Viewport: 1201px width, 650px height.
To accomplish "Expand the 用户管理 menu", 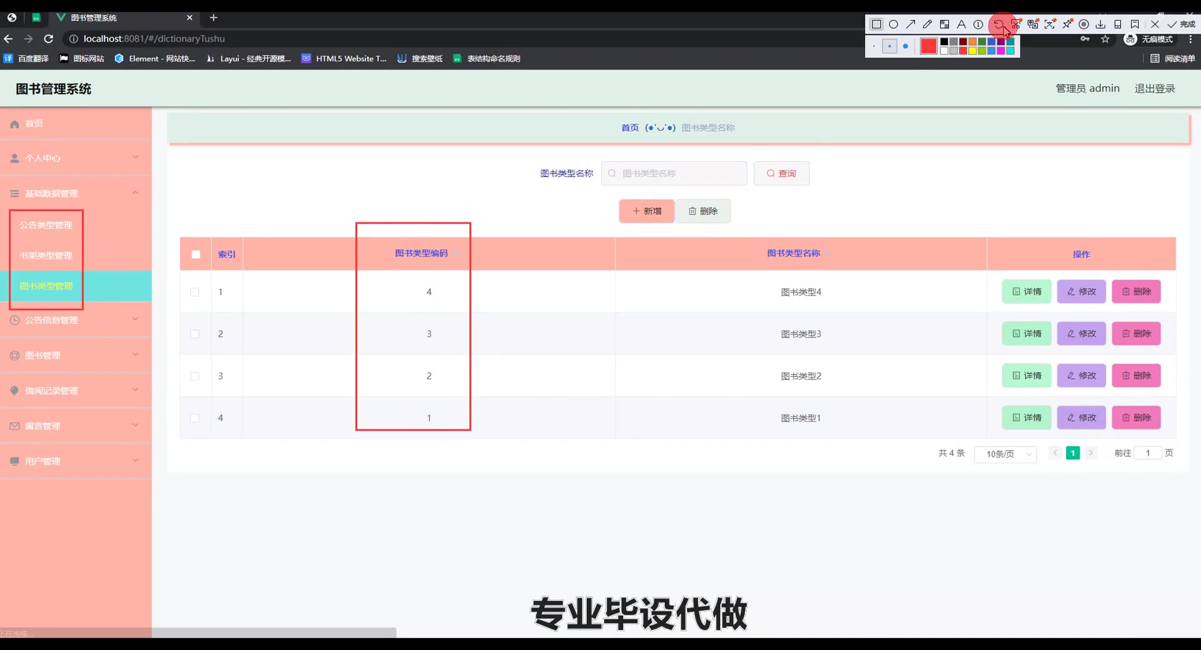I will tap(76, 461).
